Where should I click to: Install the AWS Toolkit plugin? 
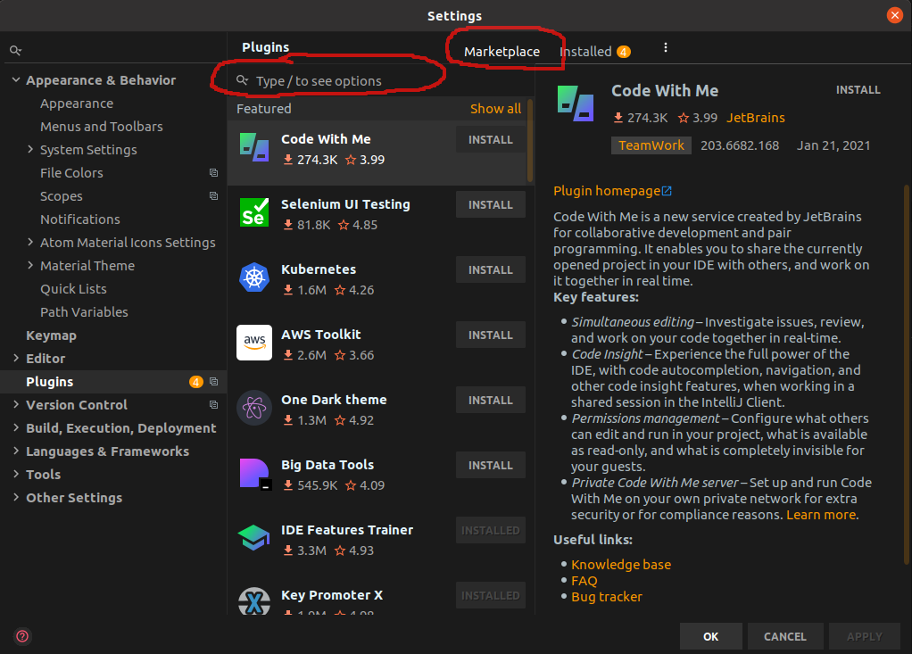point(490,335)
